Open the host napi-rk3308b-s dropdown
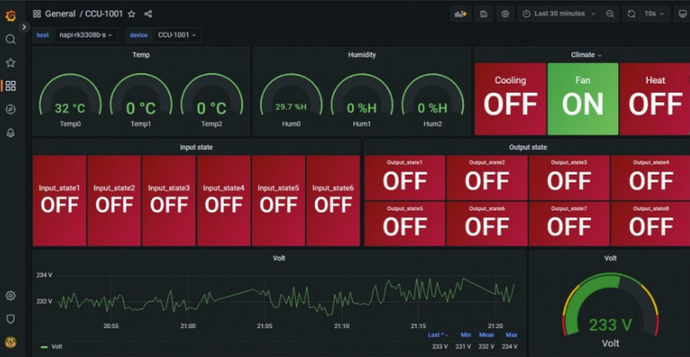Screen dimensions: 690x357 [x=86, y=35]
